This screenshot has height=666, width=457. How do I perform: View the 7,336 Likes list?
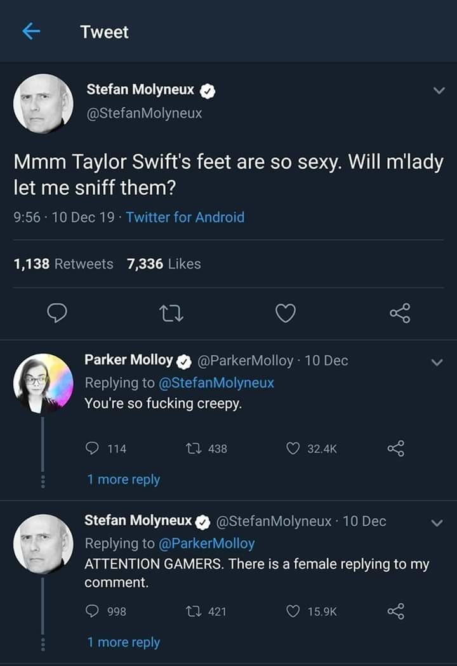click(164, 264)
